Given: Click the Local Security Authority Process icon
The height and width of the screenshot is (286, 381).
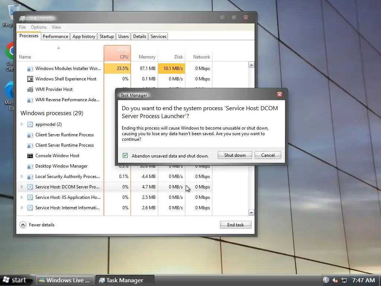Looking at the screenshot, I should (30, 177).
